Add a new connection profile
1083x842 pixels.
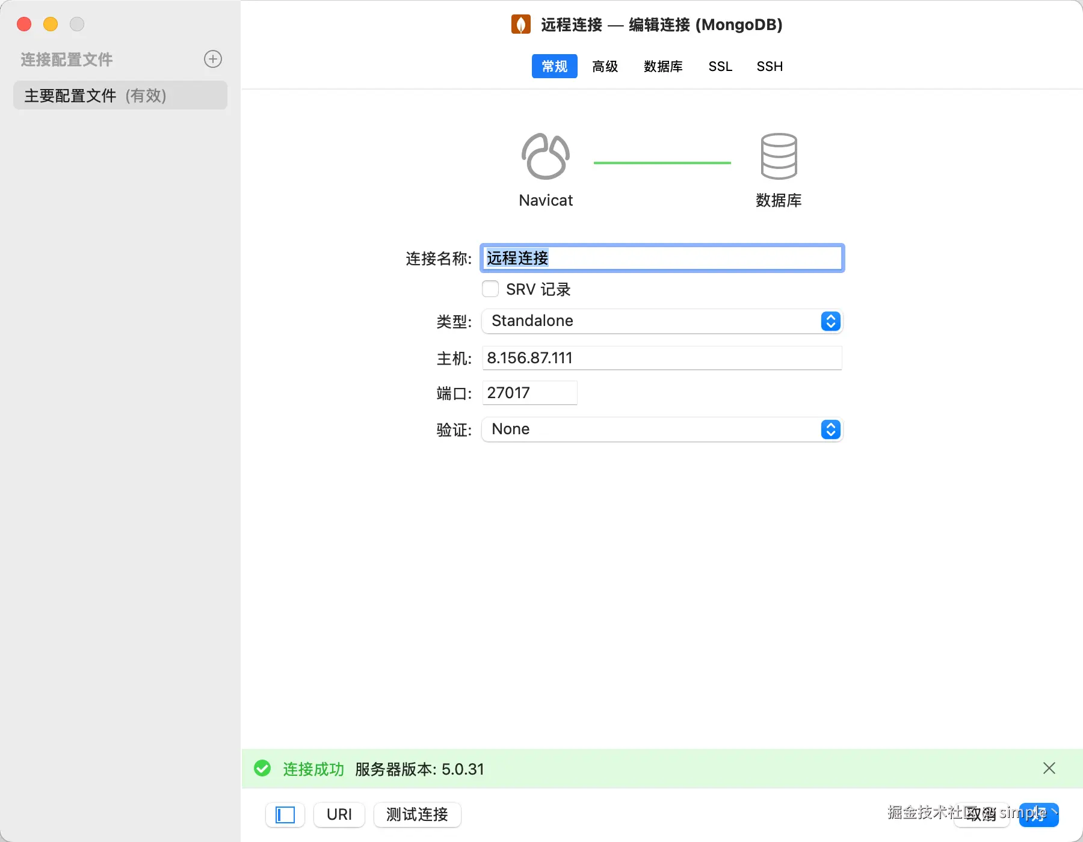213,59
